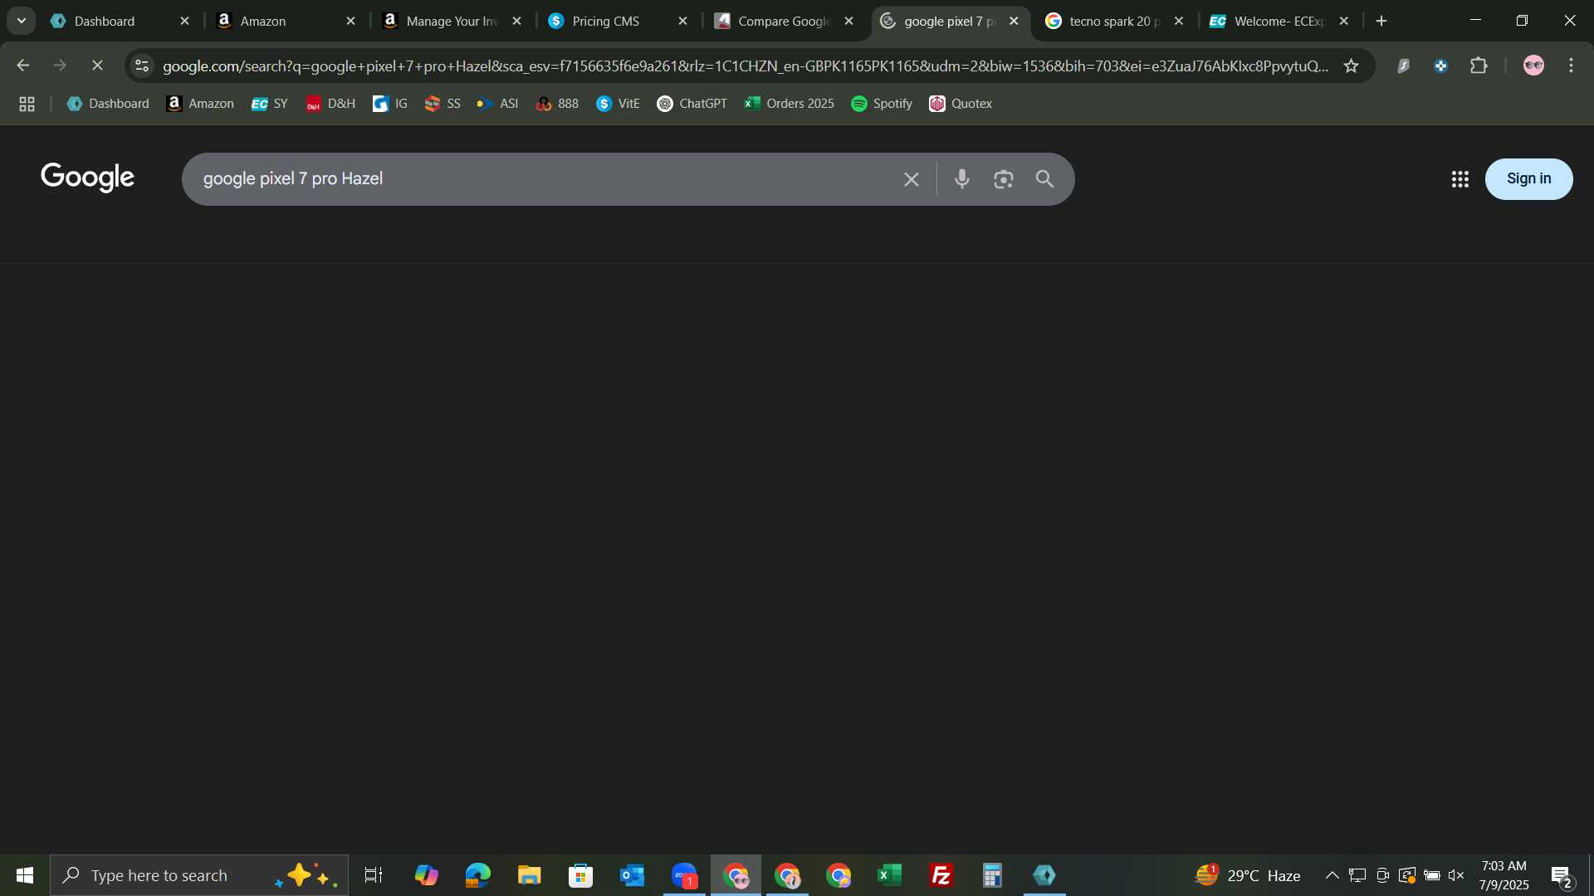Viewport: 1594px width, 896px height.
Task: Open the ASI bookmark
Action: (x=498, y=104)
